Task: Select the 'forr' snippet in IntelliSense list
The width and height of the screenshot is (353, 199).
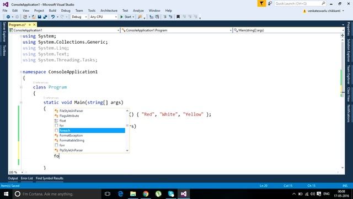Action: pos(62,145)
